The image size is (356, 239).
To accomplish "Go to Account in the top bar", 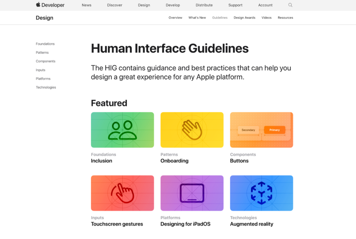I will click(x=265, y=5).
